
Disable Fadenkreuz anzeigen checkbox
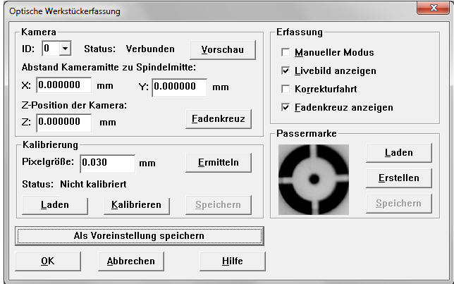(286, 108)
